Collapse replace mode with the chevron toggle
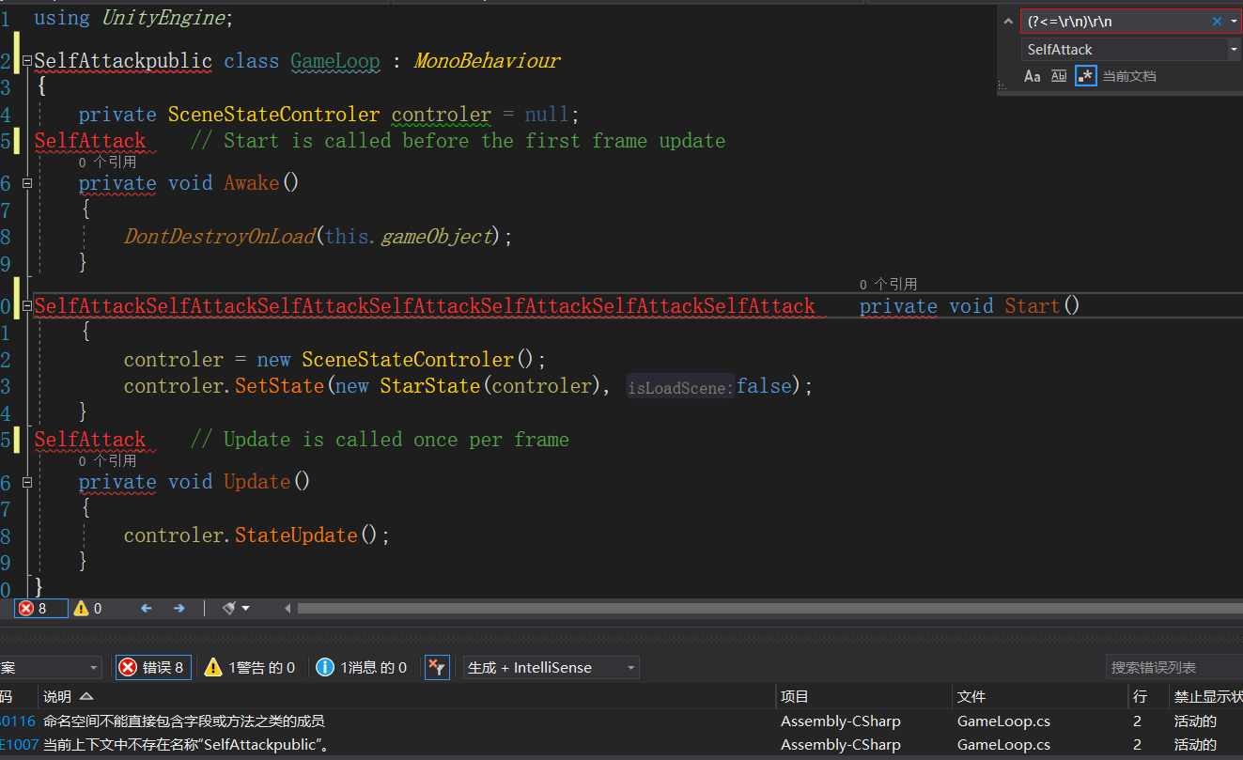 point(1008,22)
